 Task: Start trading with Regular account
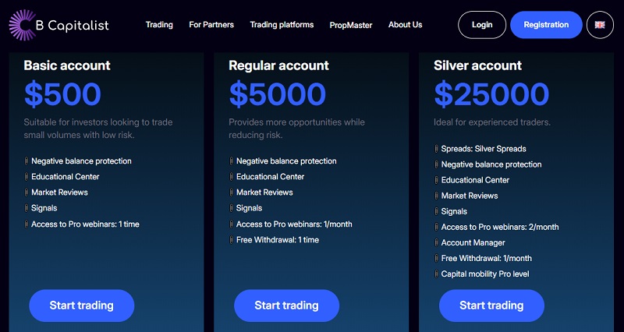click(x=286, y=306)
